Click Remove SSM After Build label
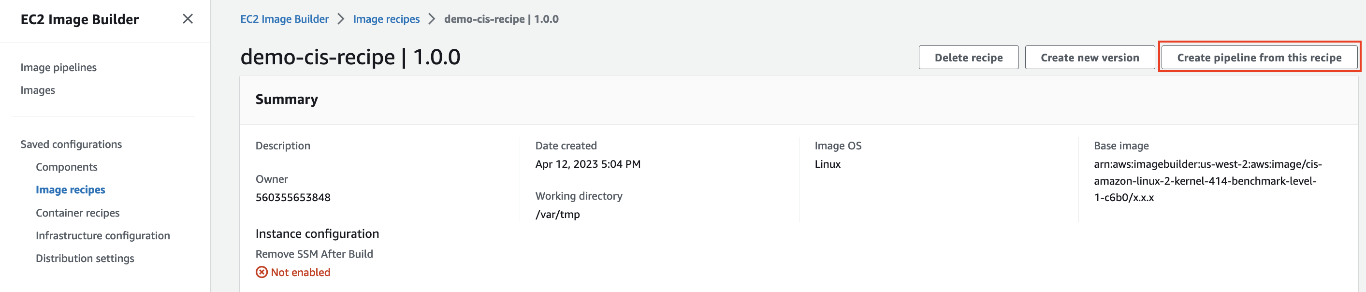Viewport: 1366px width, 292px height. tap(314, 254)
